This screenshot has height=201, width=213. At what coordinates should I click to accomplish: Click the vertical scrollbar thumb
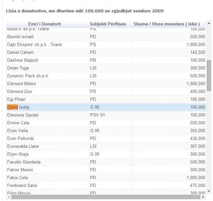209,75
